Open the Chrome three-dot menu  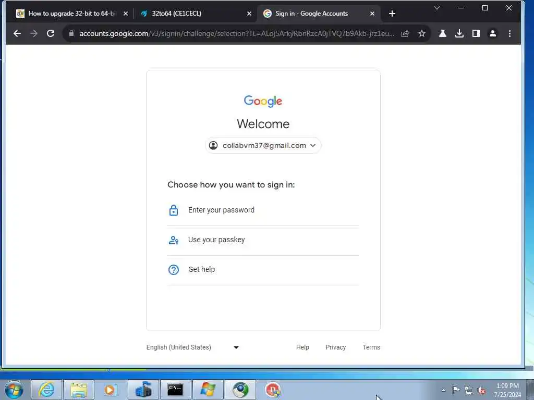pyautogui.click(x=509, y=33)
